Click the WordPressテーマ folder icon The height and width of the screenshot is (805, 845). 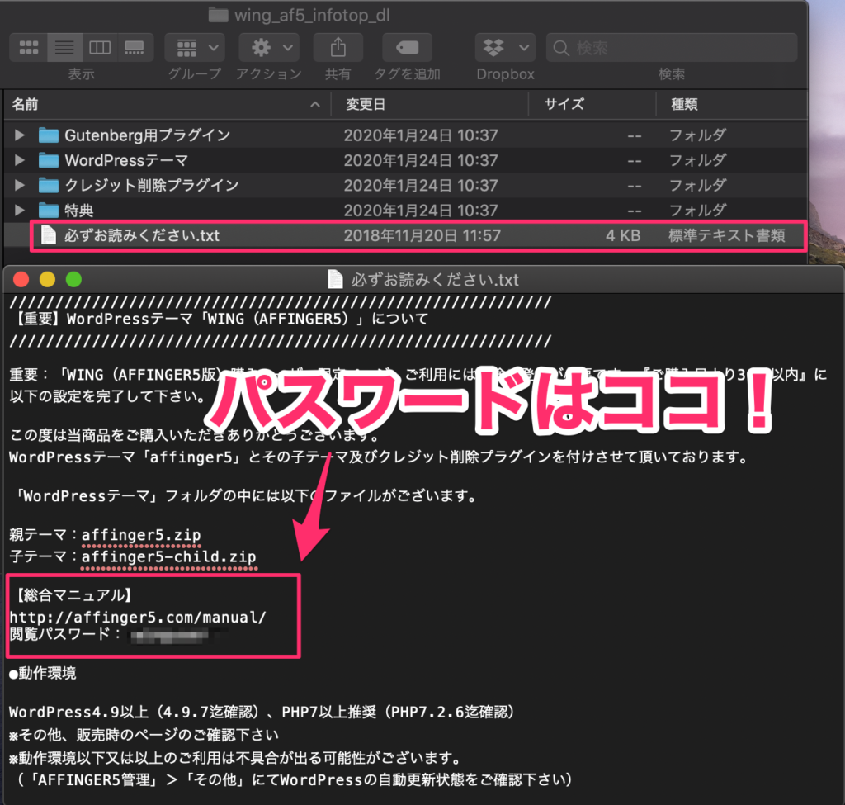pos(49,160)
